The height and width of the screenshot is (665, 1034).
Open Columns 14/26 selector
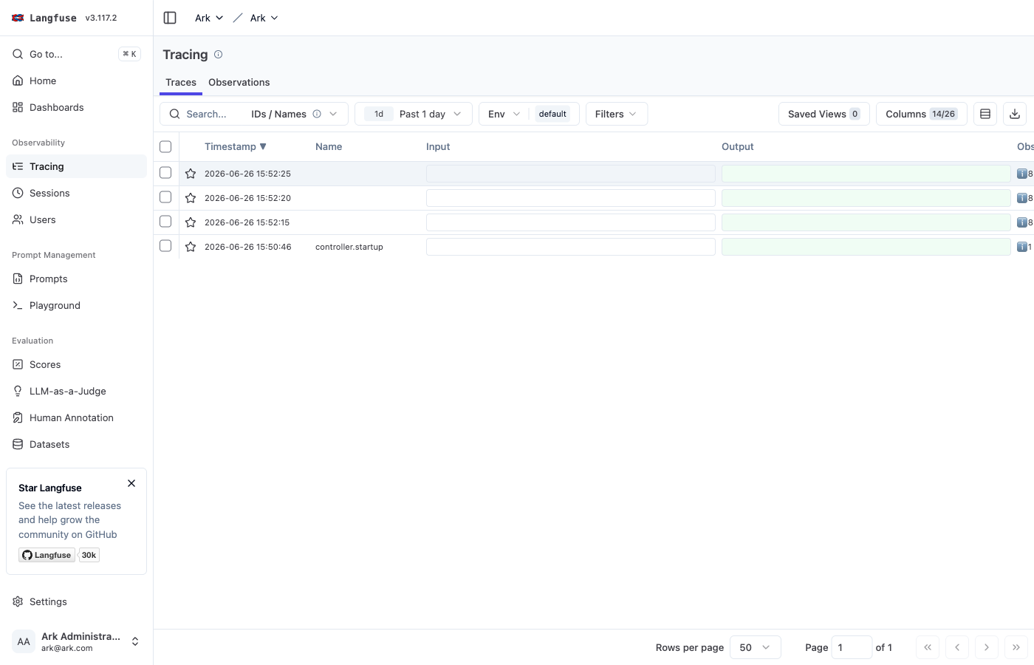(x=922, y=114)
